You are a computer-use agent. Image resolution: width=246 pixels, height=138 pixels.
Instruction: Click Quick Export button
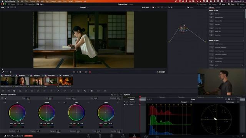click(201, 4)
